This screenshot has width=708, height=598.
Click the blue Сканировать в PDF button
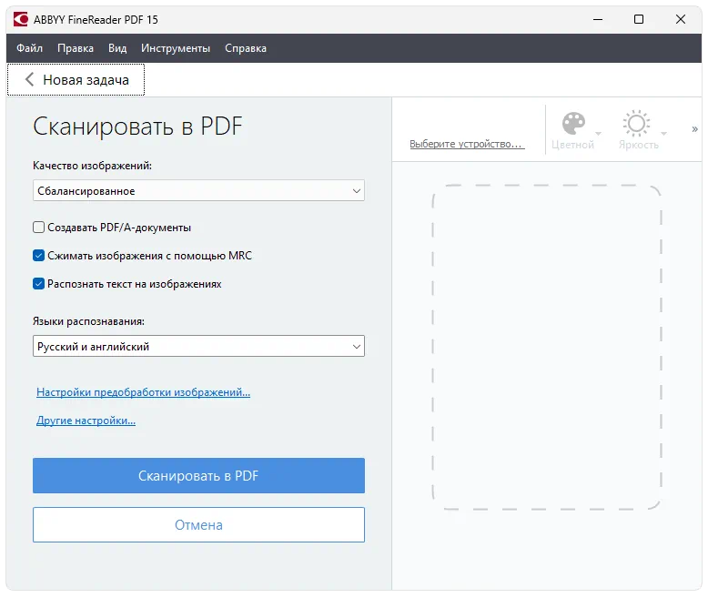click(x=198, y=476)
